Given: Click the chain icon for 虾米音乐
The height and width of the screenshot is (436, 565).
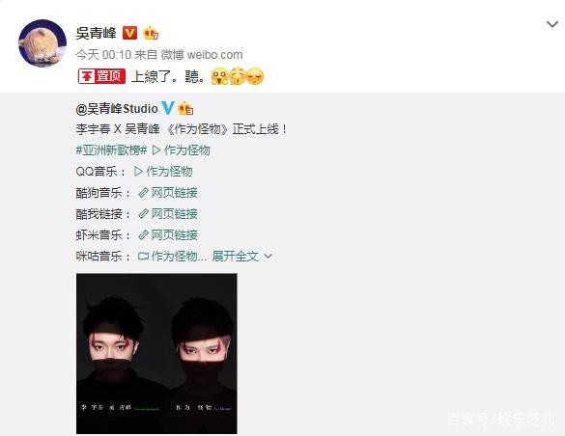Looking at the screenshot, I should [x=143, y=235].
